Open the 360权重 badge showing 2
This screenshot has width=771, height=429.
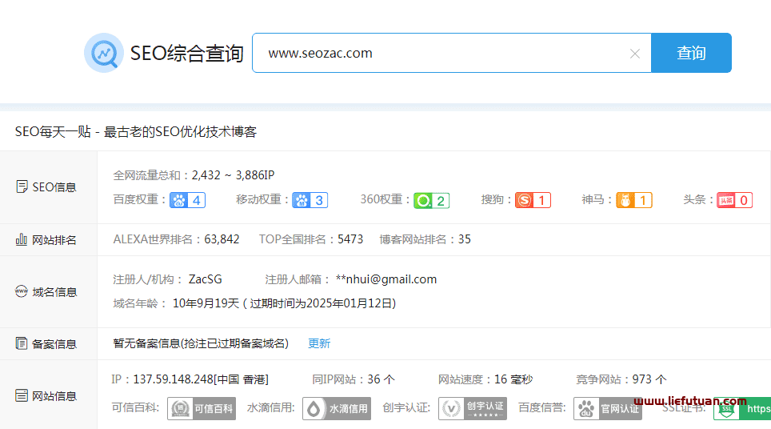432,201
